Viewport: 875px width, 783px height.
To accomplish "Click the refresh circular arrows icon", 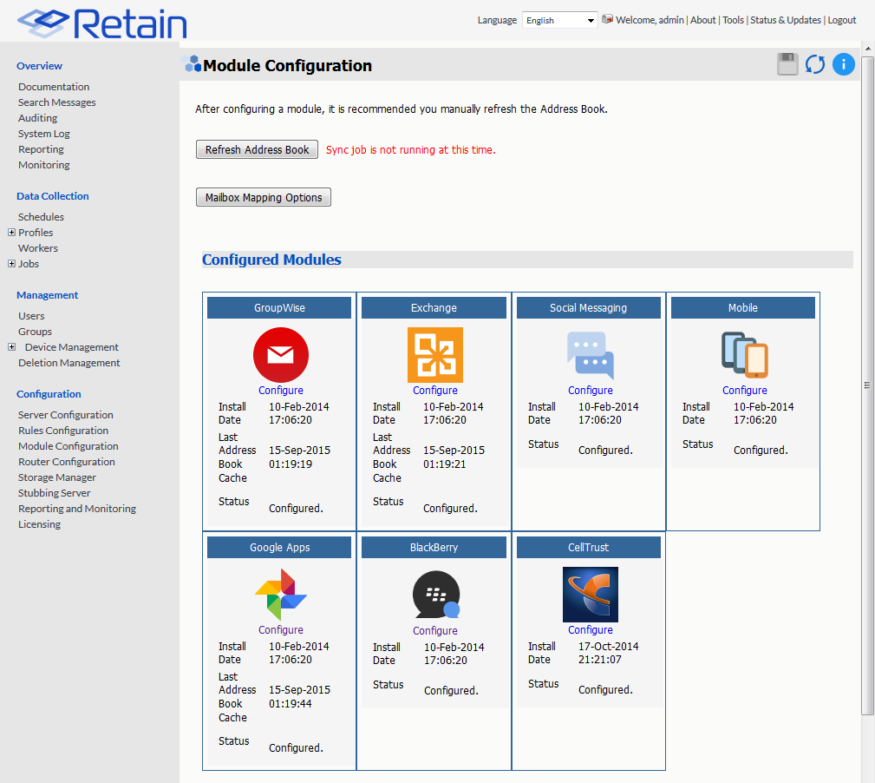I will click(814, 63).
